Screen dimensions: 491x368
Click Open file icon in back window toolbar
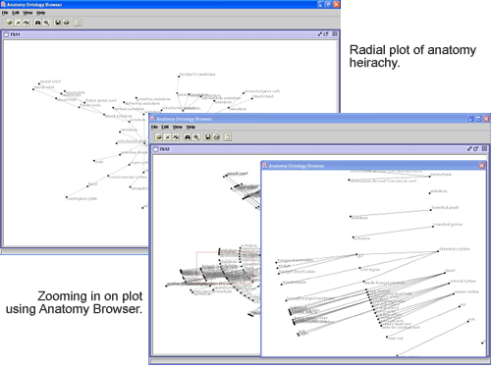10,23
